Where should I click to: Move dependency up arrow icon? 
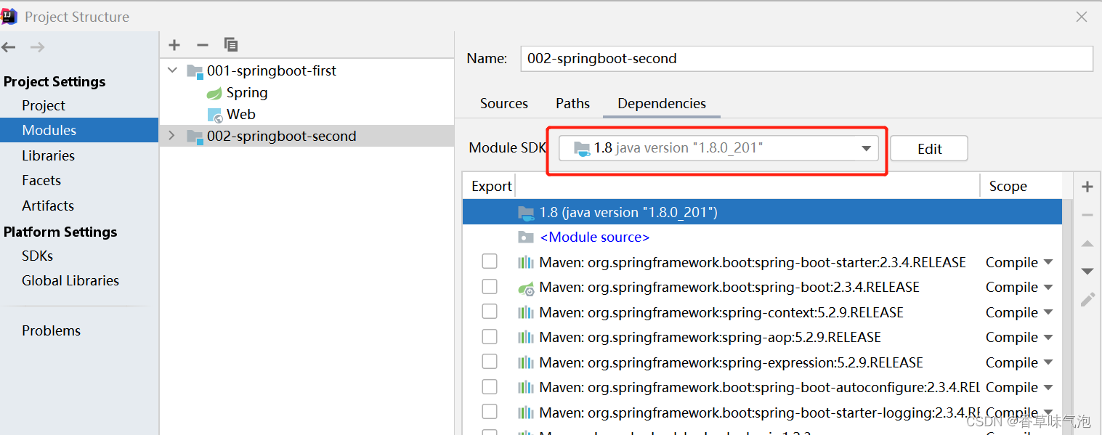[1087, 244]
